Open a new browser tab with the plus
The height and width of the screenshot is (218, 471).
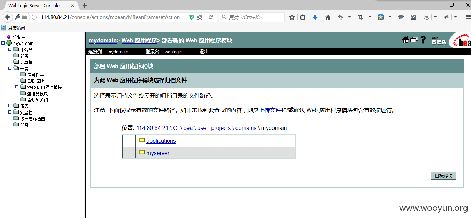point(85,6)
